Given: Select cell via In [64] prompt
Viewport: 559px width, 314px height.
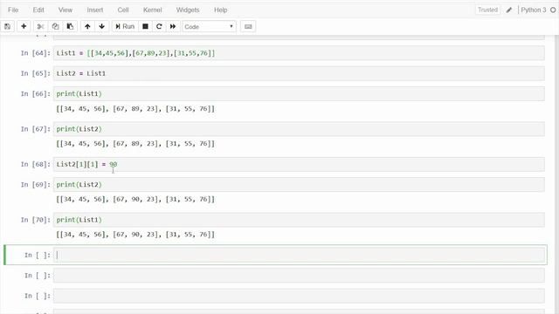Looking at the screenshot, I should click(35, 53).
